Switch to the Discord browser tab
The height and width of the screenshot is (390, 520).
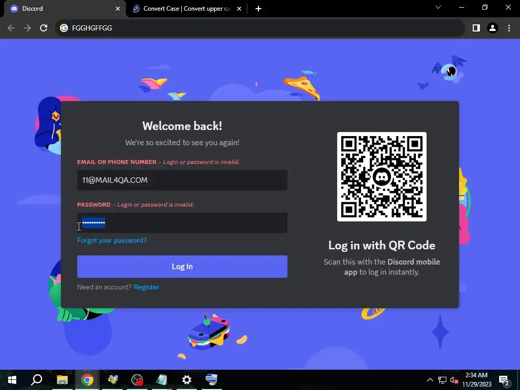pos(63,9)
